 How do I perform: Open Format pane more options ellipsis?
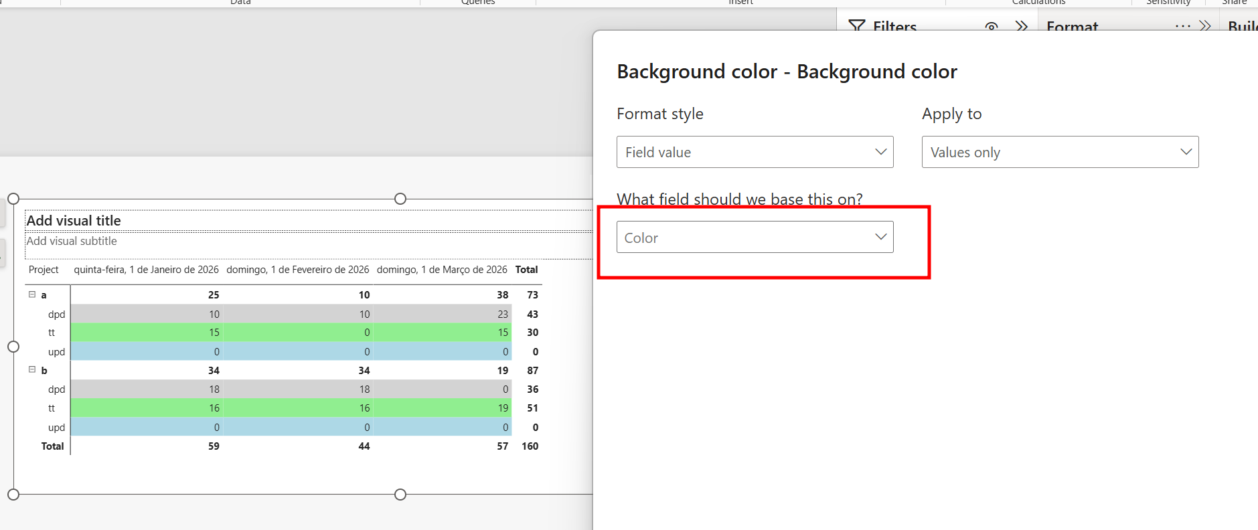point(1182,27)
